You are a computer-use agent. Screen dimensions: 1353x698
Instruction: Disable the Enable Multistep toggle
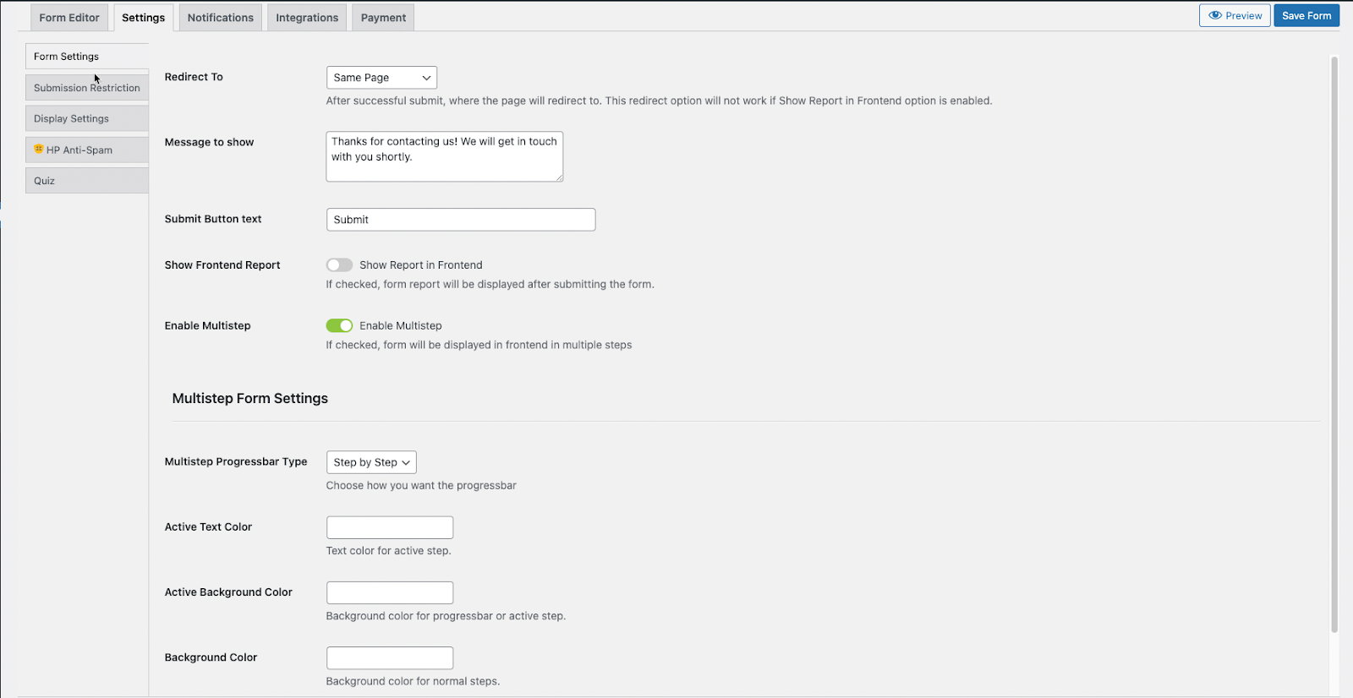tap(339, 325)
